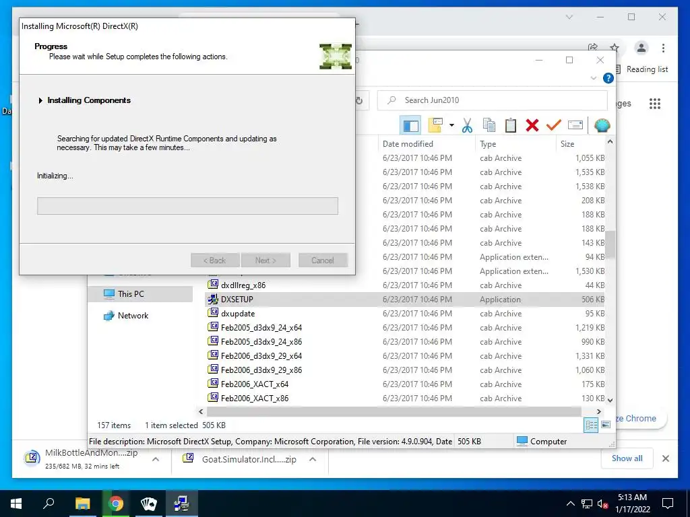Viewport: 690px width, 517px height.
Task: Open options chevron for MilkBottleAndMon download
Action: click(156, 459)
